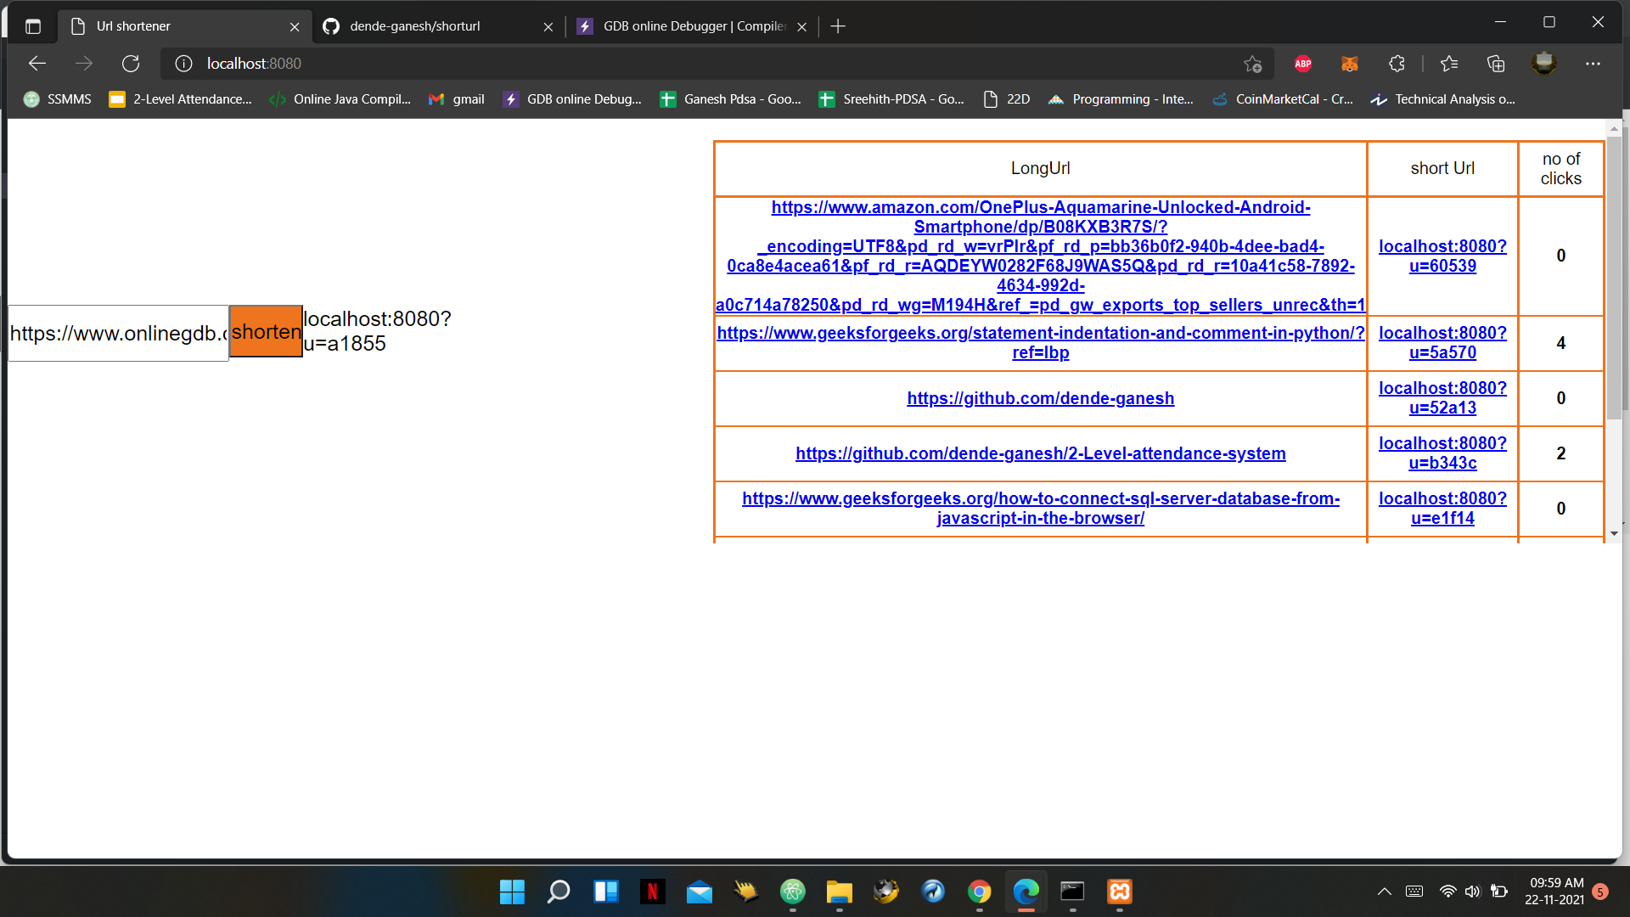
Task: Open the Settings and more menu
Action: 1593,64
